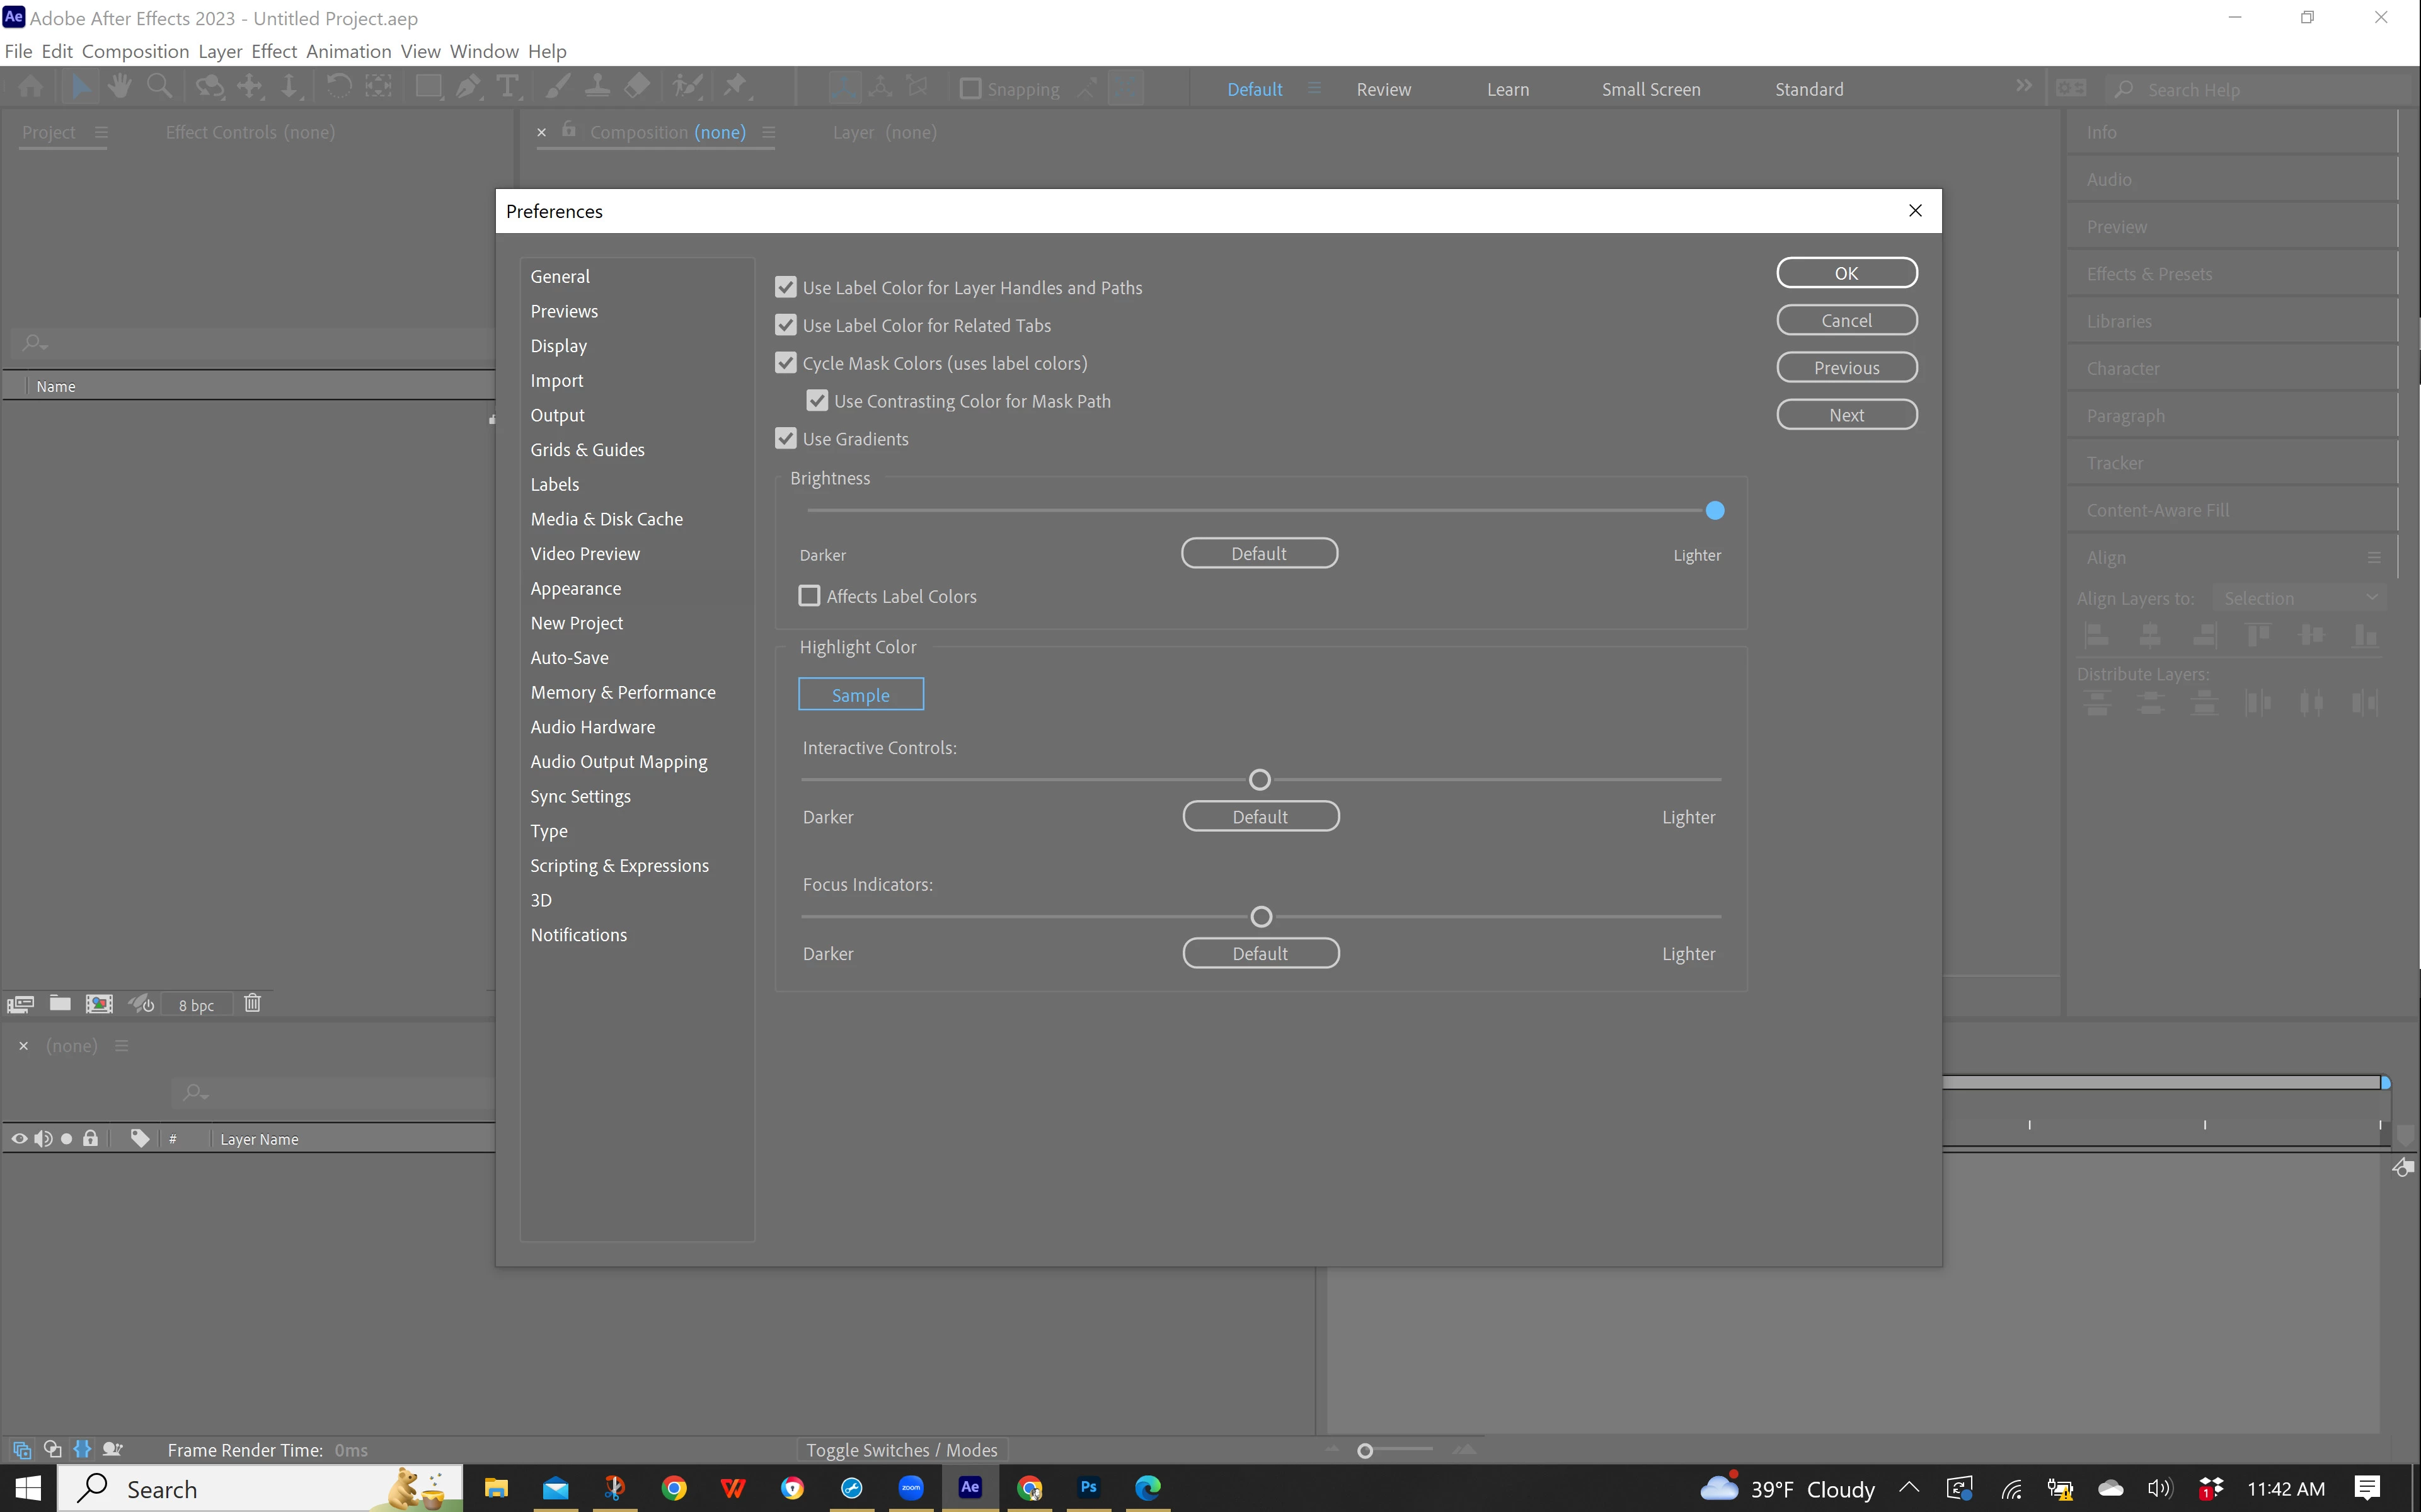
Task: Open Photoshop from the taskbar
Action: [x=1088, y=1488]
